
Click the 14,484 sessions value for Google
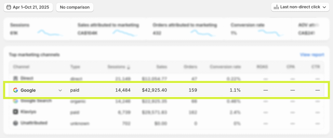123,90
